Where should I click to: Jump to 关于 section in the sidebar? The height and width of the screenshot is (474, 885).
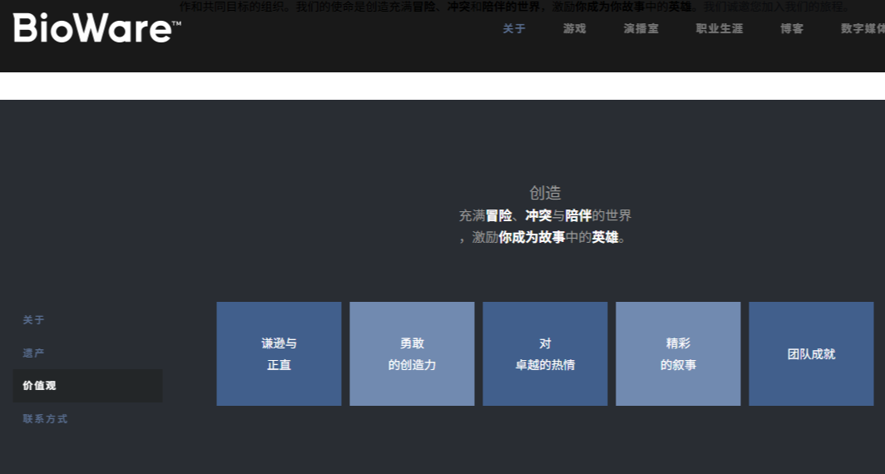coord(33,320)
